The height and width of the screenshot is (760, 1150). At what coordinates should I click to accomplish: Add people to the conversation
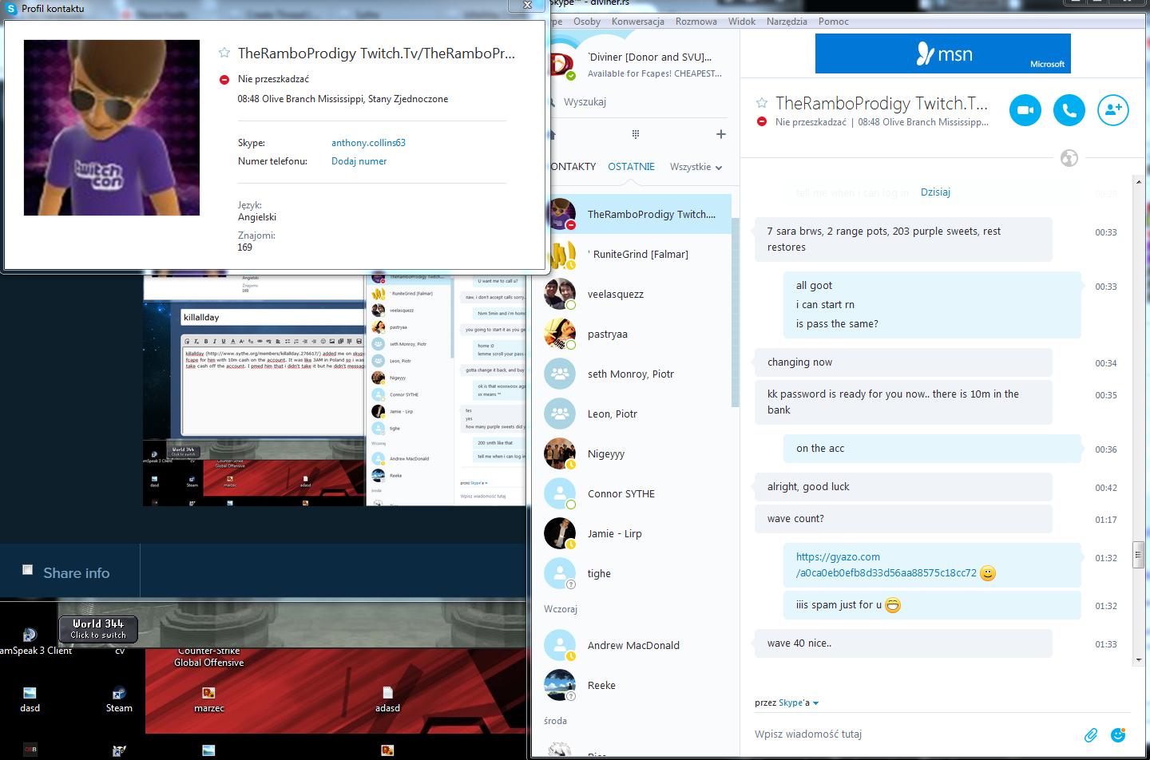point(1113,110)
